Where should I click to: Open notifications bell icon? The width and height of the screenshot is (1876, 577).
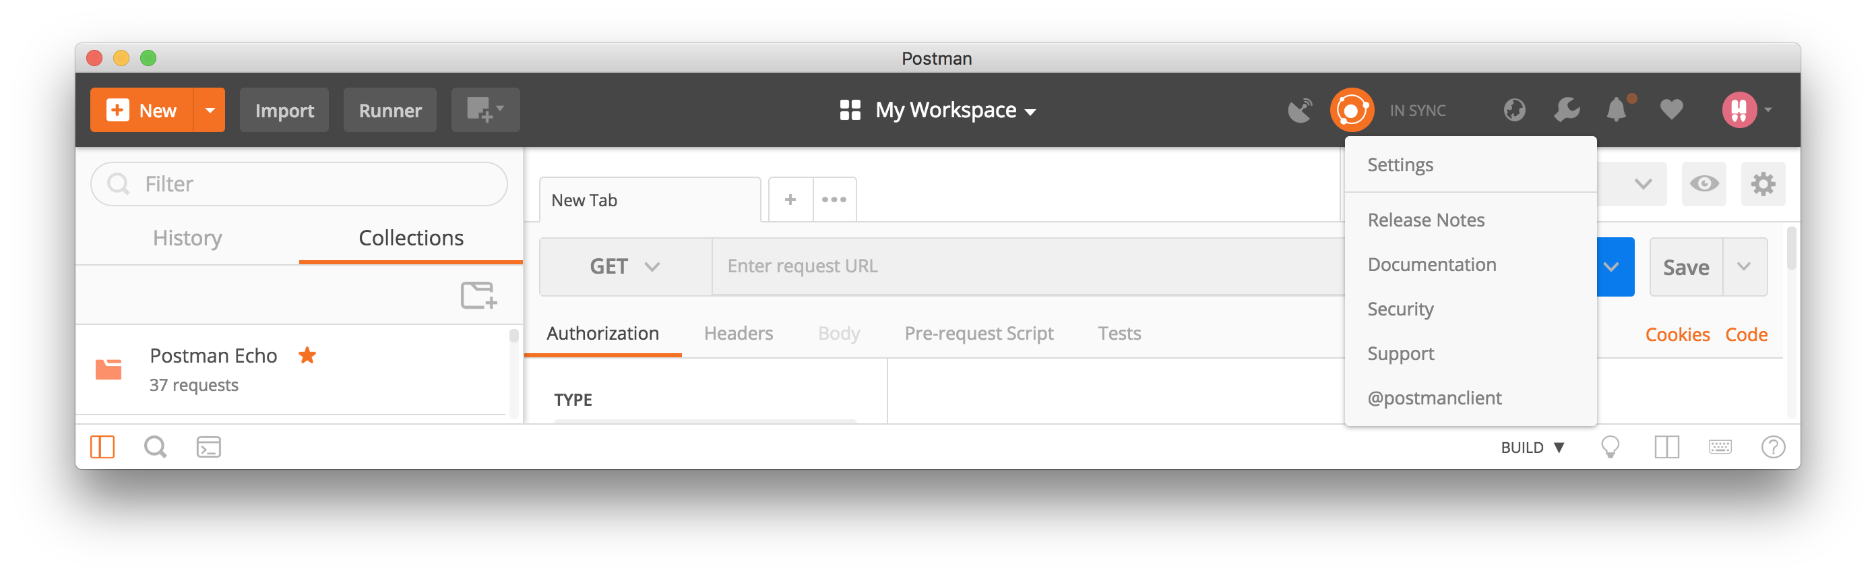(x=1617, y=110)
